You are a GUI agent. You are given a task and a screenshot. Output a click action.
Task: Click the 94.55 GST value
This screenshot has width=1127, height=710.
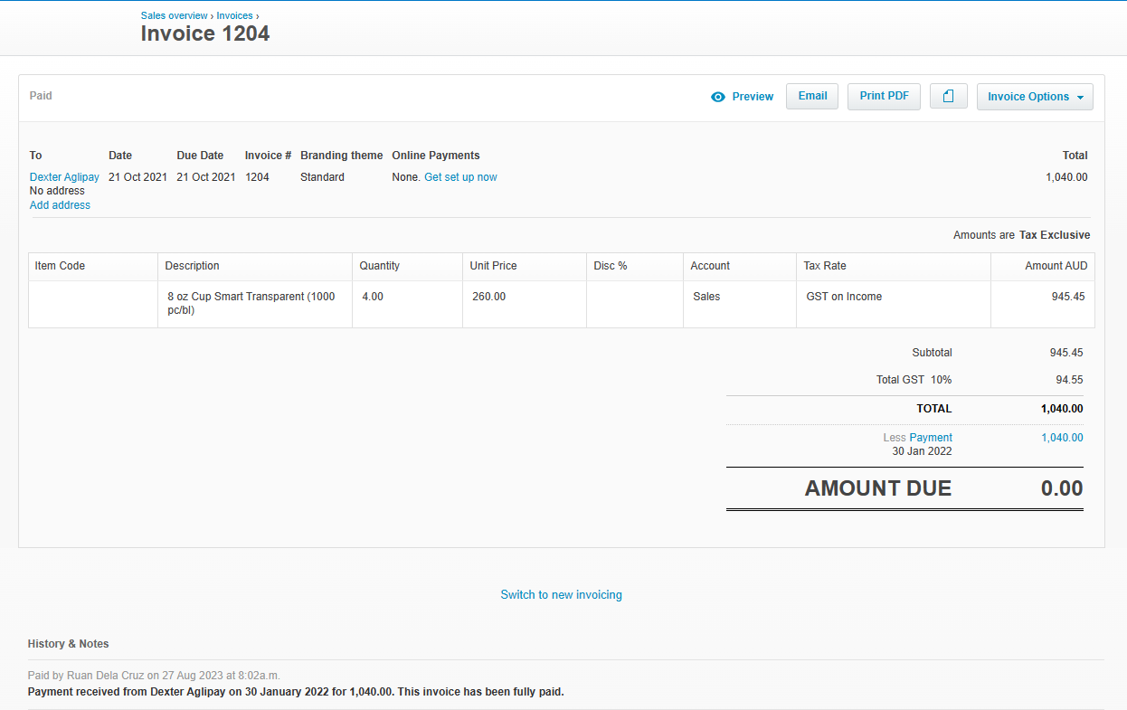click(1069, 380)
